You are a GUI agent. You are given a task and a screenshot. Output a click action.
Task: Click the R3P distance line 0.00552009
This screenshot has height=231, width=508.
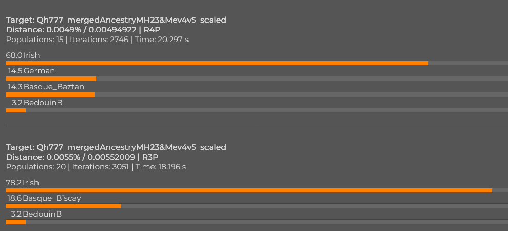[x=82, y=157]
